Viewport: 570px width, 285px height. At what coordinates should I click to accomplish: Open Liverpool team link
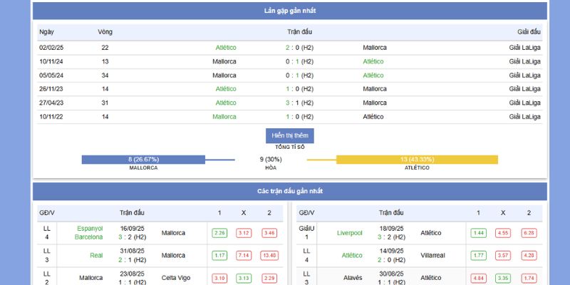click(349, 233)
